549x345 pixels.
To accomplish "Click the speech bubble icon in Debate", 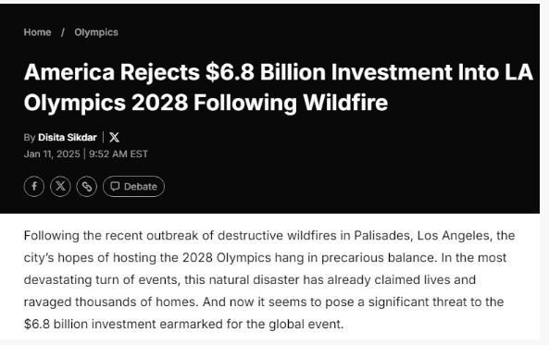I will click(x=115, y=186).
